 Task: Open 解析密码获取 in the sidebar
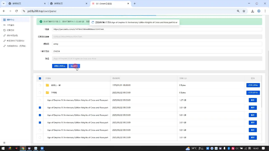click(x=12, y=35)
